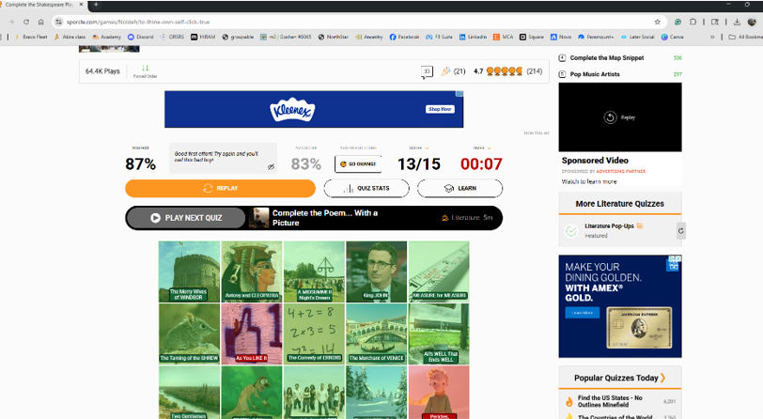
Task: Open the browser extensions puzzle icon
Action: (693, 22)
